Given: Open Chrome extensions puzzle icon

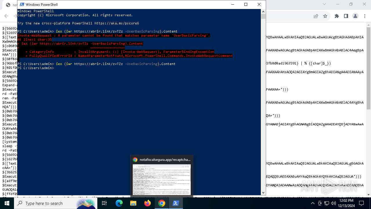Looking at the screenshot, I should (337, 16).
